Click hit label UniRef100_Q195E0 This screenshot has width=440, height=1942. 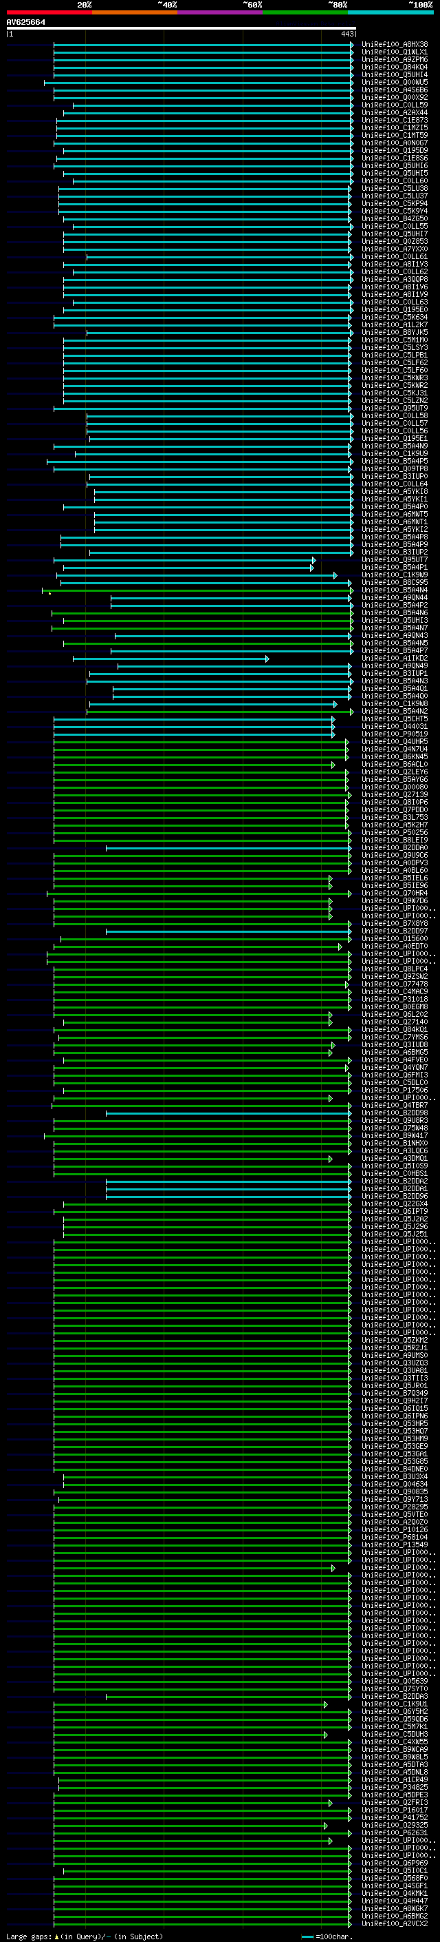[395, 309]
